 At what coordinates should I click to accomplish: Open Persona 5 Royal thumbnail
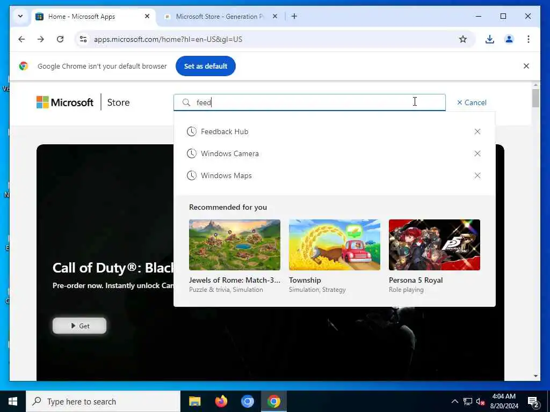pos(435,245)
